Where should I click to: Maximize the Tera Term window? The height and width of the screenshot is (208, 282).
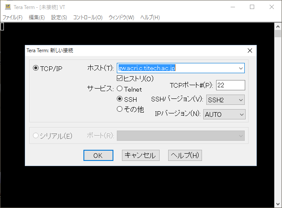(252, 7)
